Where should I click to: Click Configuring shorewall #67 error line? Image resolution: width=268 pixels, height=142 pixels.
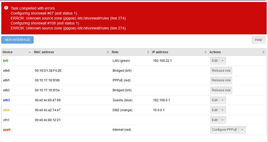pos(44,13)
